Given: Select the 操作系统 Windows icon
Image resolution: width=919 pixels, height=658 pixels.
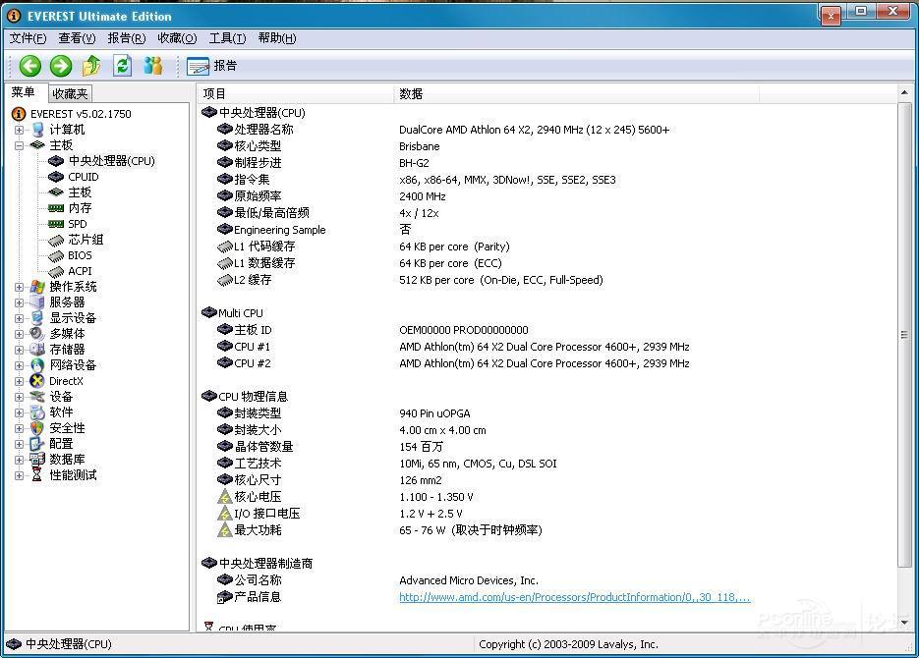Looking at the screenshot, I should pyautogui.click(x=37, y=287).
